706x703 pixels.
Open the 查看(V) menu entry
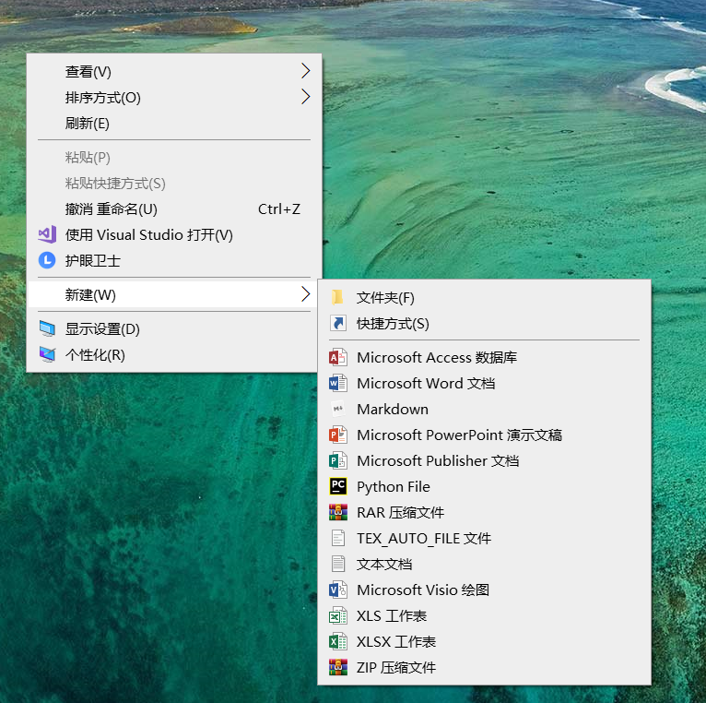point(174,71)
